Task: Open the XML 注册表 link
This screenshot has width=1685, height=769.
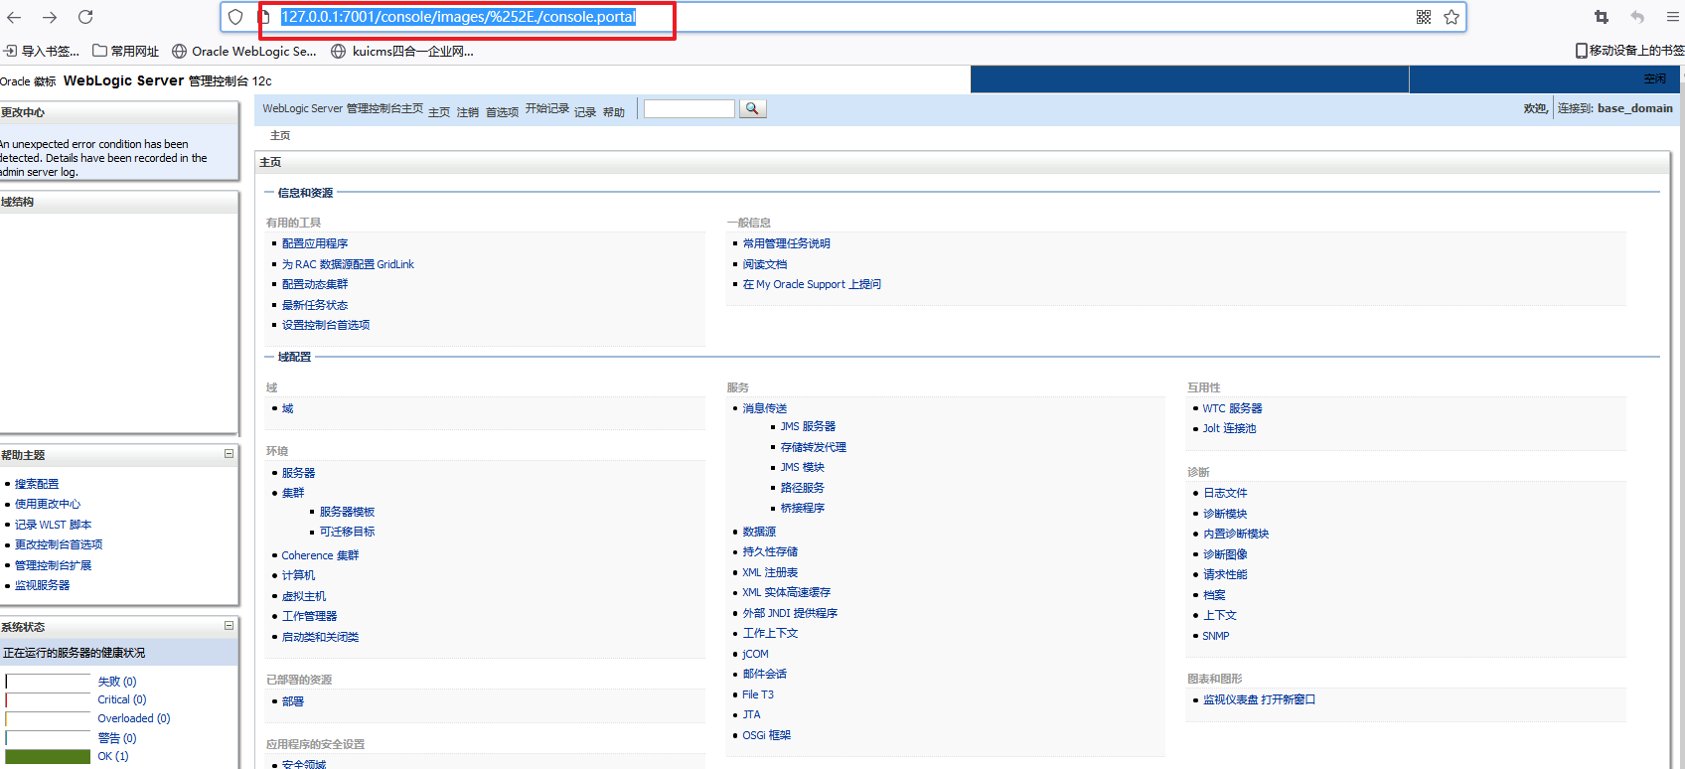Action: pyautogui.click(x=770, y=572)
